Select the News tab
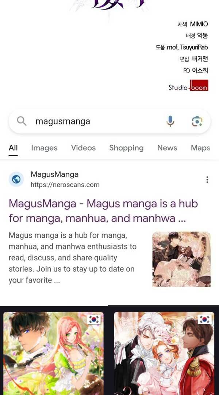The height and width of the screenshot is (395, 219). pos(167,148)
